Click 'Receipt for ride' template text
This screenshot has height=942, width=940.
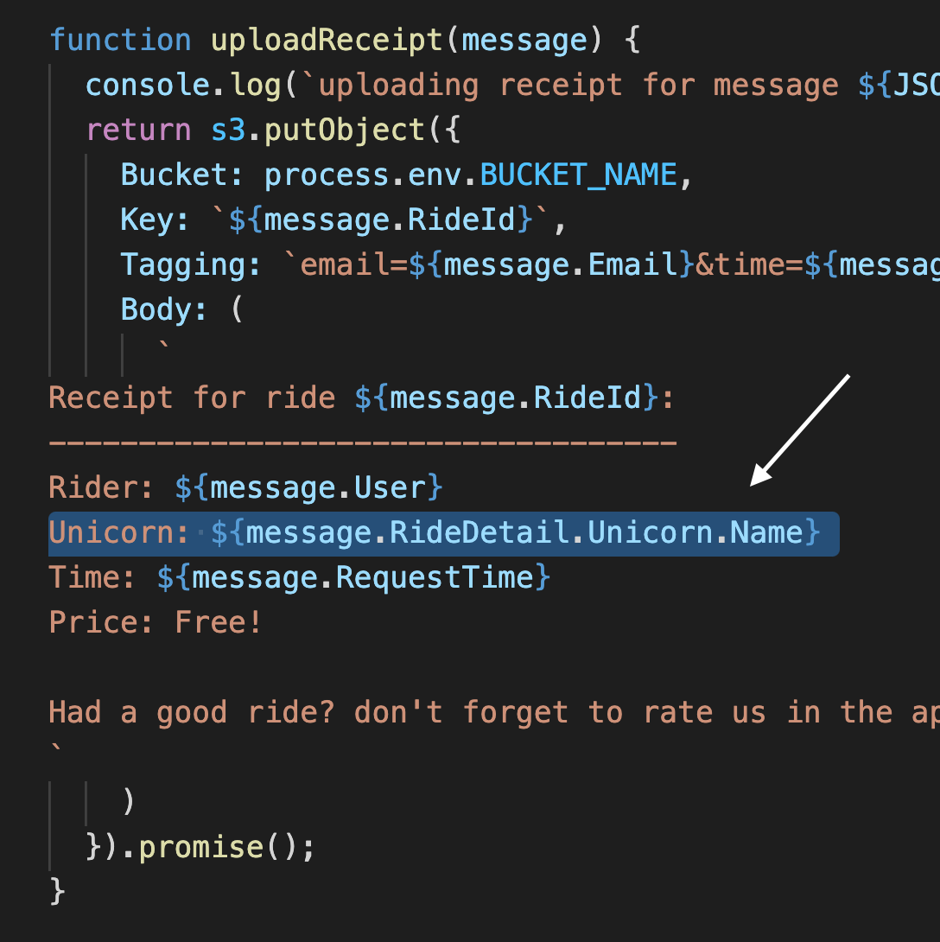[x=192, y=398]
